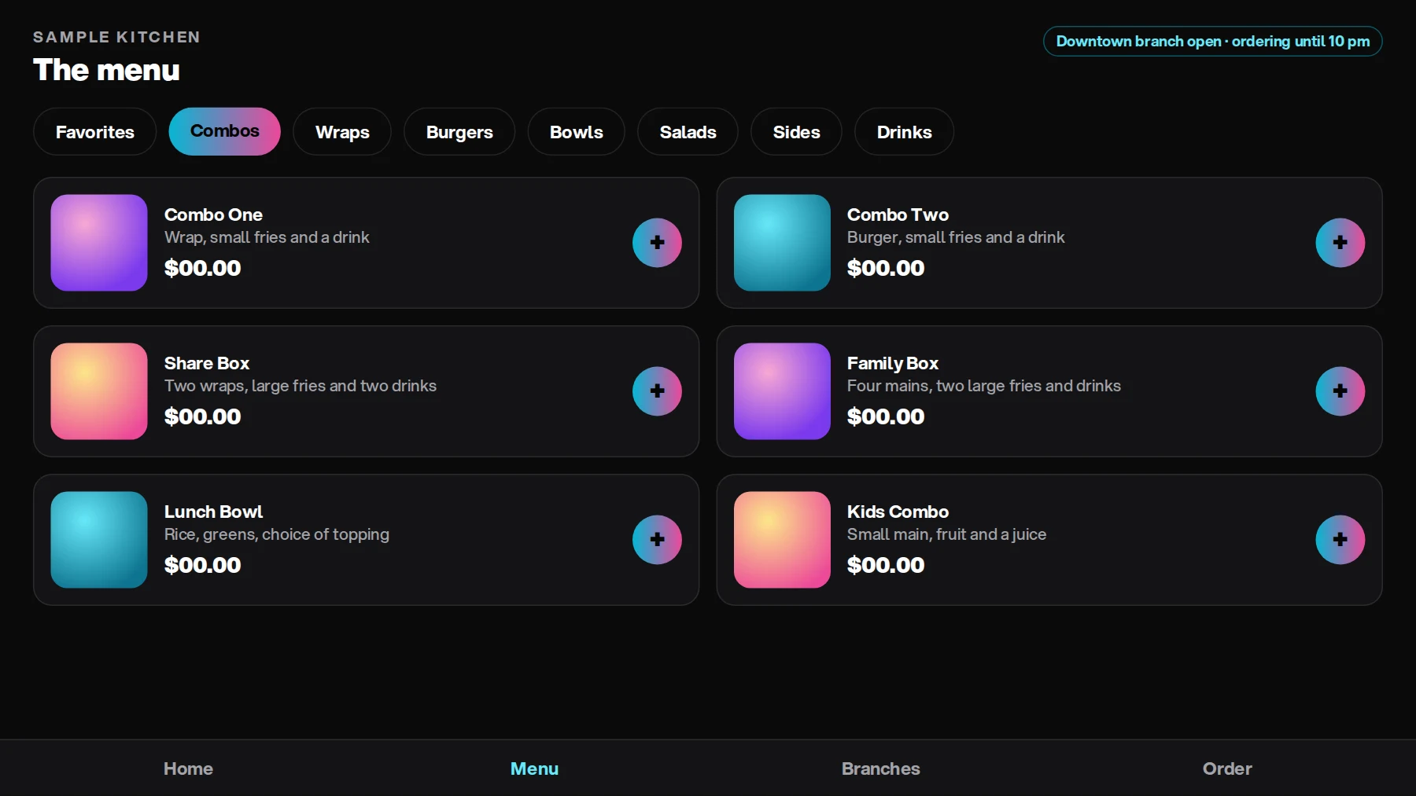This screenshot has height=796, width=1416.
Task: Click the Combo Two title
Action: click(898, 215)
